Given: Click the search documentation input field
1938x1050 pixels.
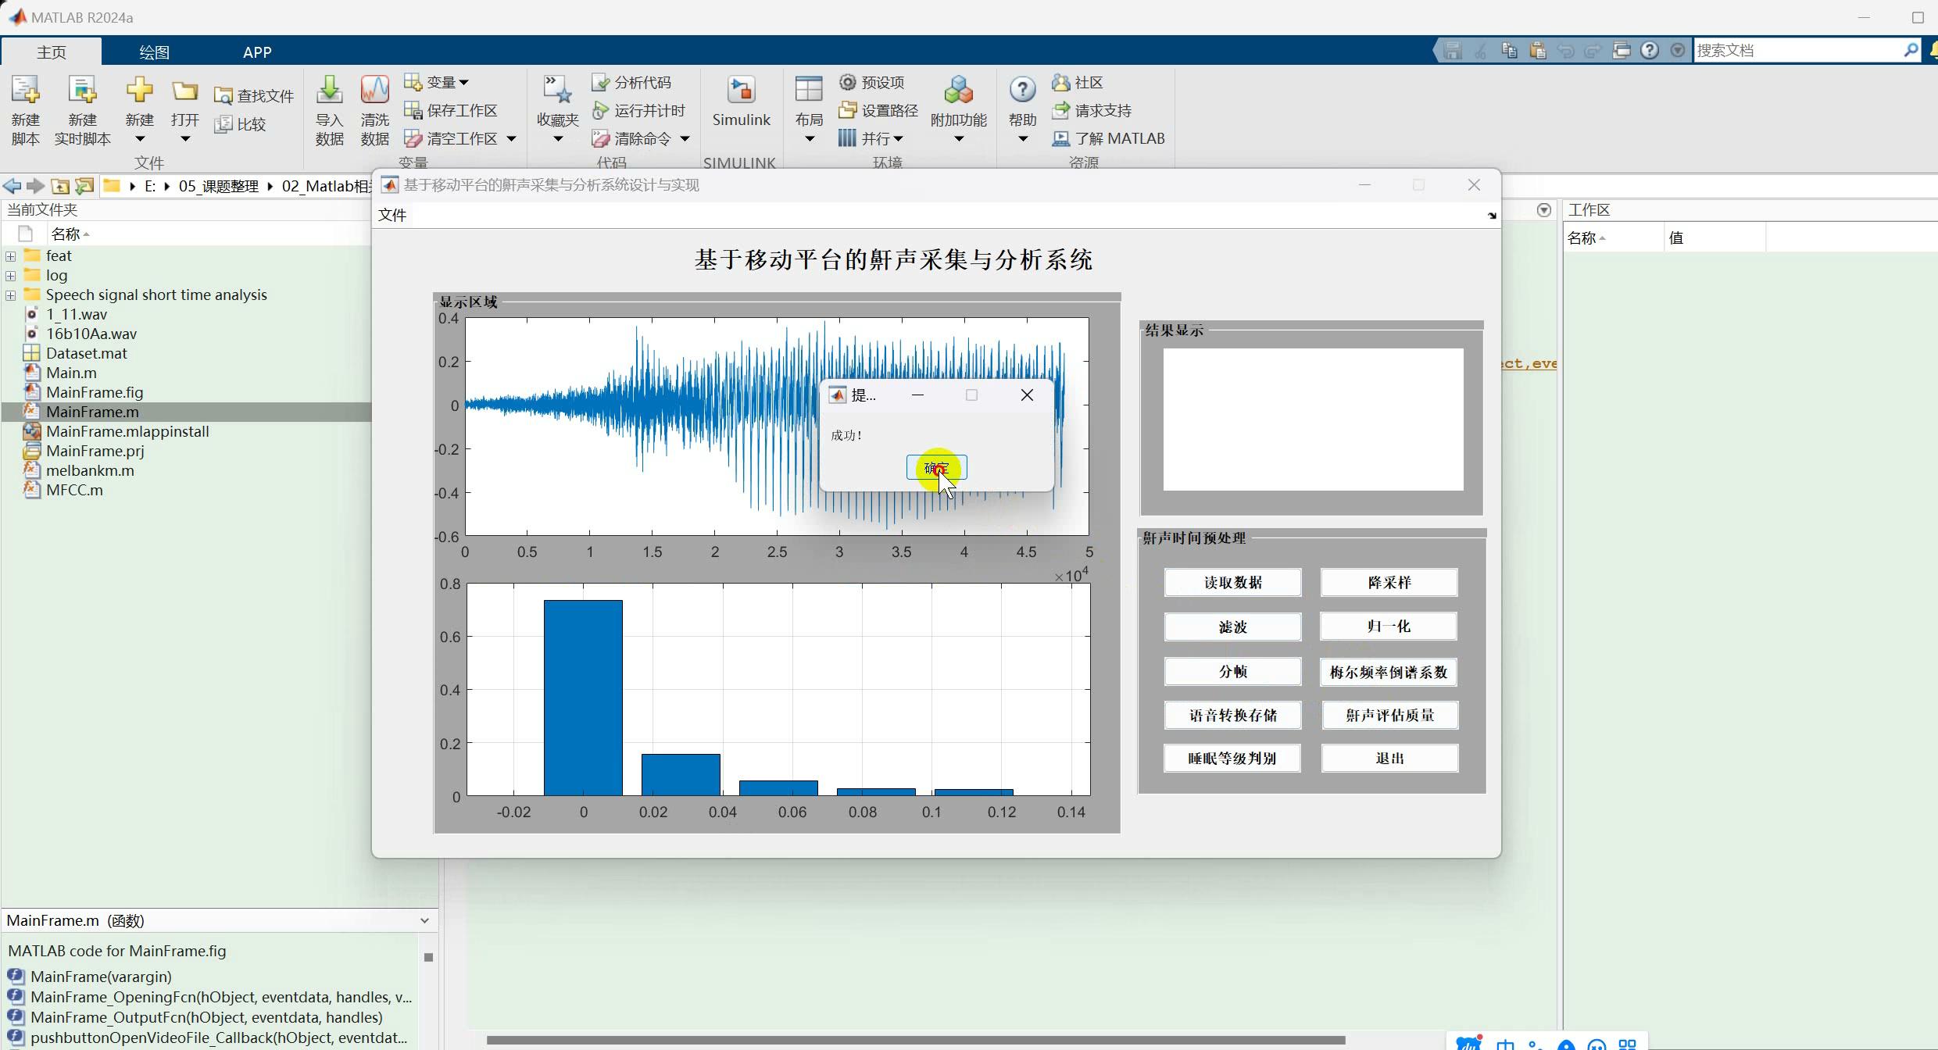Looking at the screenshot, I should click(x=1797, y=50).
